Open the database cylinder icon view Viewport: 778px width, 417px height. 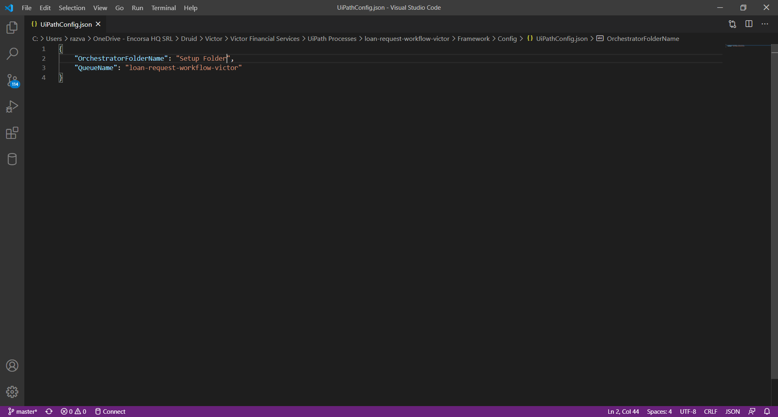(x=12, y=159)
